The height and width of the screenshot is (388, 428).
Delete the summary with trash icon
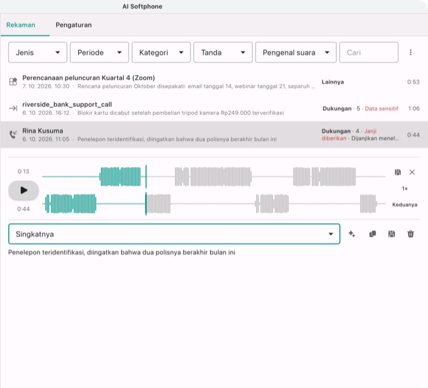(x=411, y=234)
